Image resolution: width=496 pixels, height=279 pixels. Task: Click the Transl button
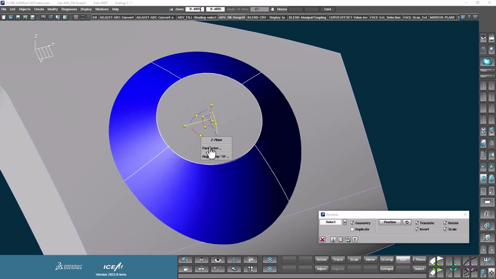338,260
